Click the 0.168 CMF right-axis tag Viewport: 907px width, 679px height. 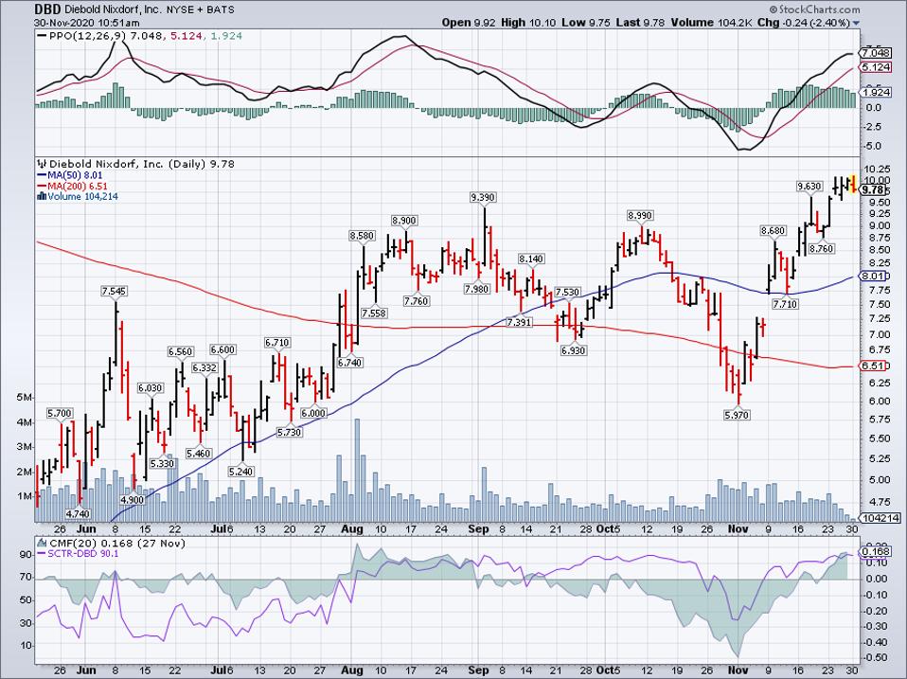coord(875,551)
